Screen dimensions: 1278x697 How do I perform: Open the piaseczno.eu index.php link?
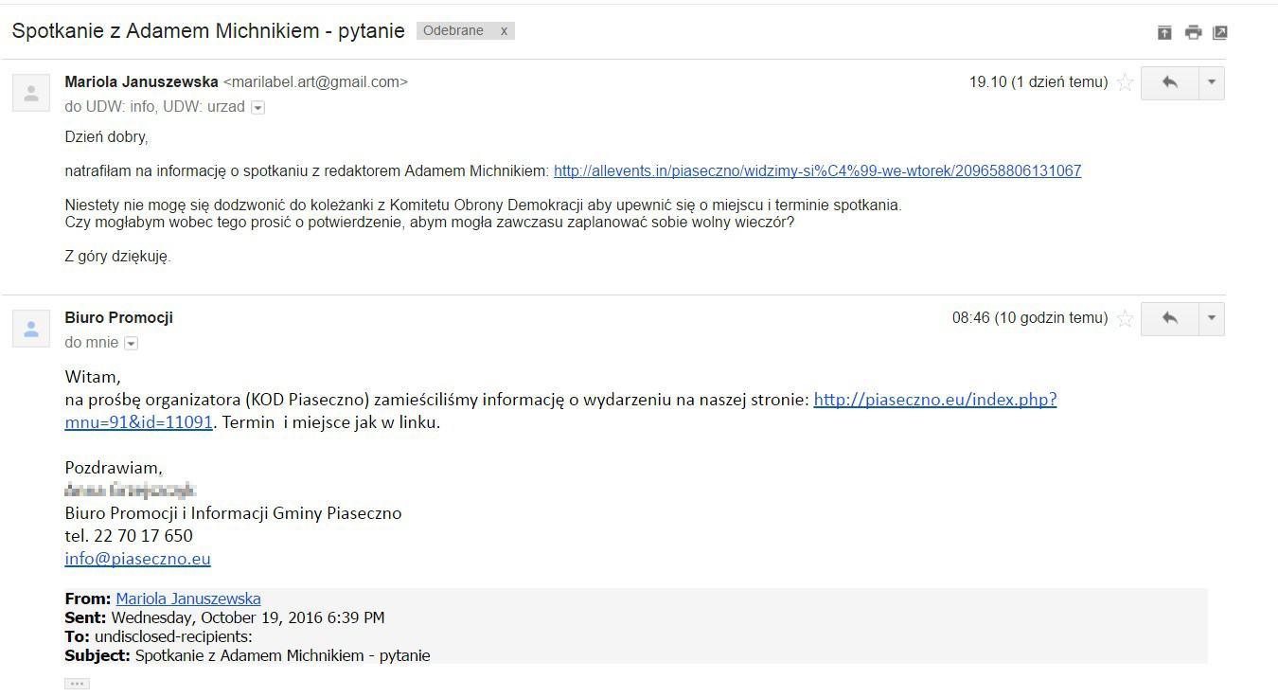click(x=934, y=400)
